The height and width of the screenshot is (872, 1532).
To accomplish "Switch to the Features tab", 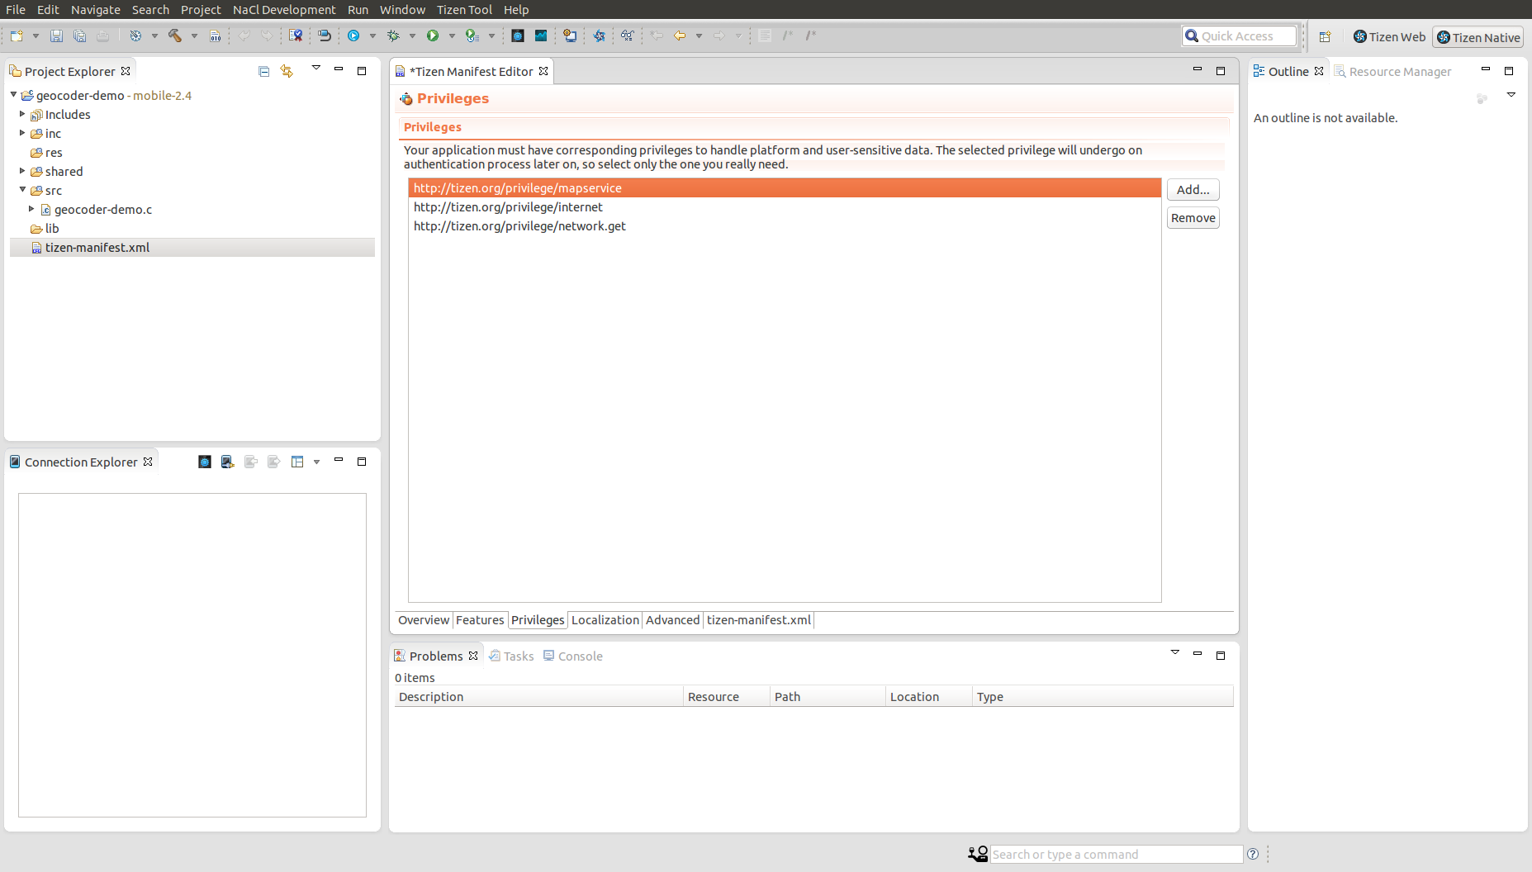I will click(x=479, y=620).
